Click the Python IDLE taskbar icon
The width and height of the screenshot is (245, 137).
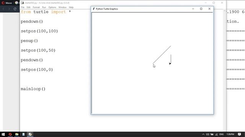pyautogui.click(x=30, y=134)
